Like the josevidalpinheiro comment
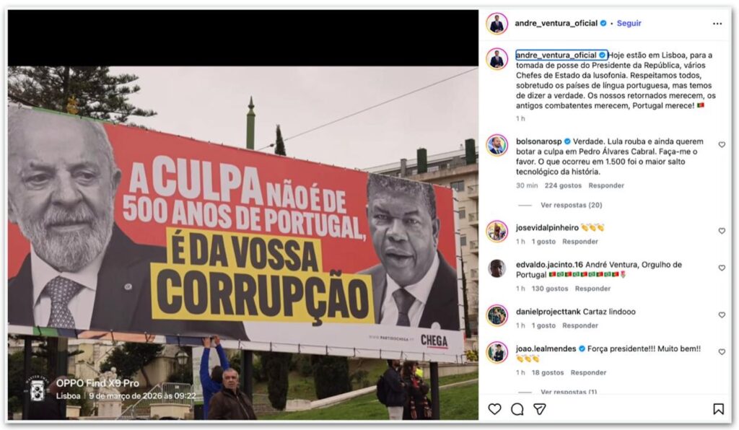 coord(722,231)
